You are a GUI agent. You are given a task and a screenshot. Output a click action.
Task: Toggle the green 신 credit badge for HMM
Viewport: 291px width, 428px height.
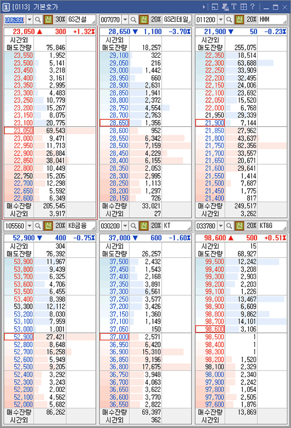(x=239, y=20)
